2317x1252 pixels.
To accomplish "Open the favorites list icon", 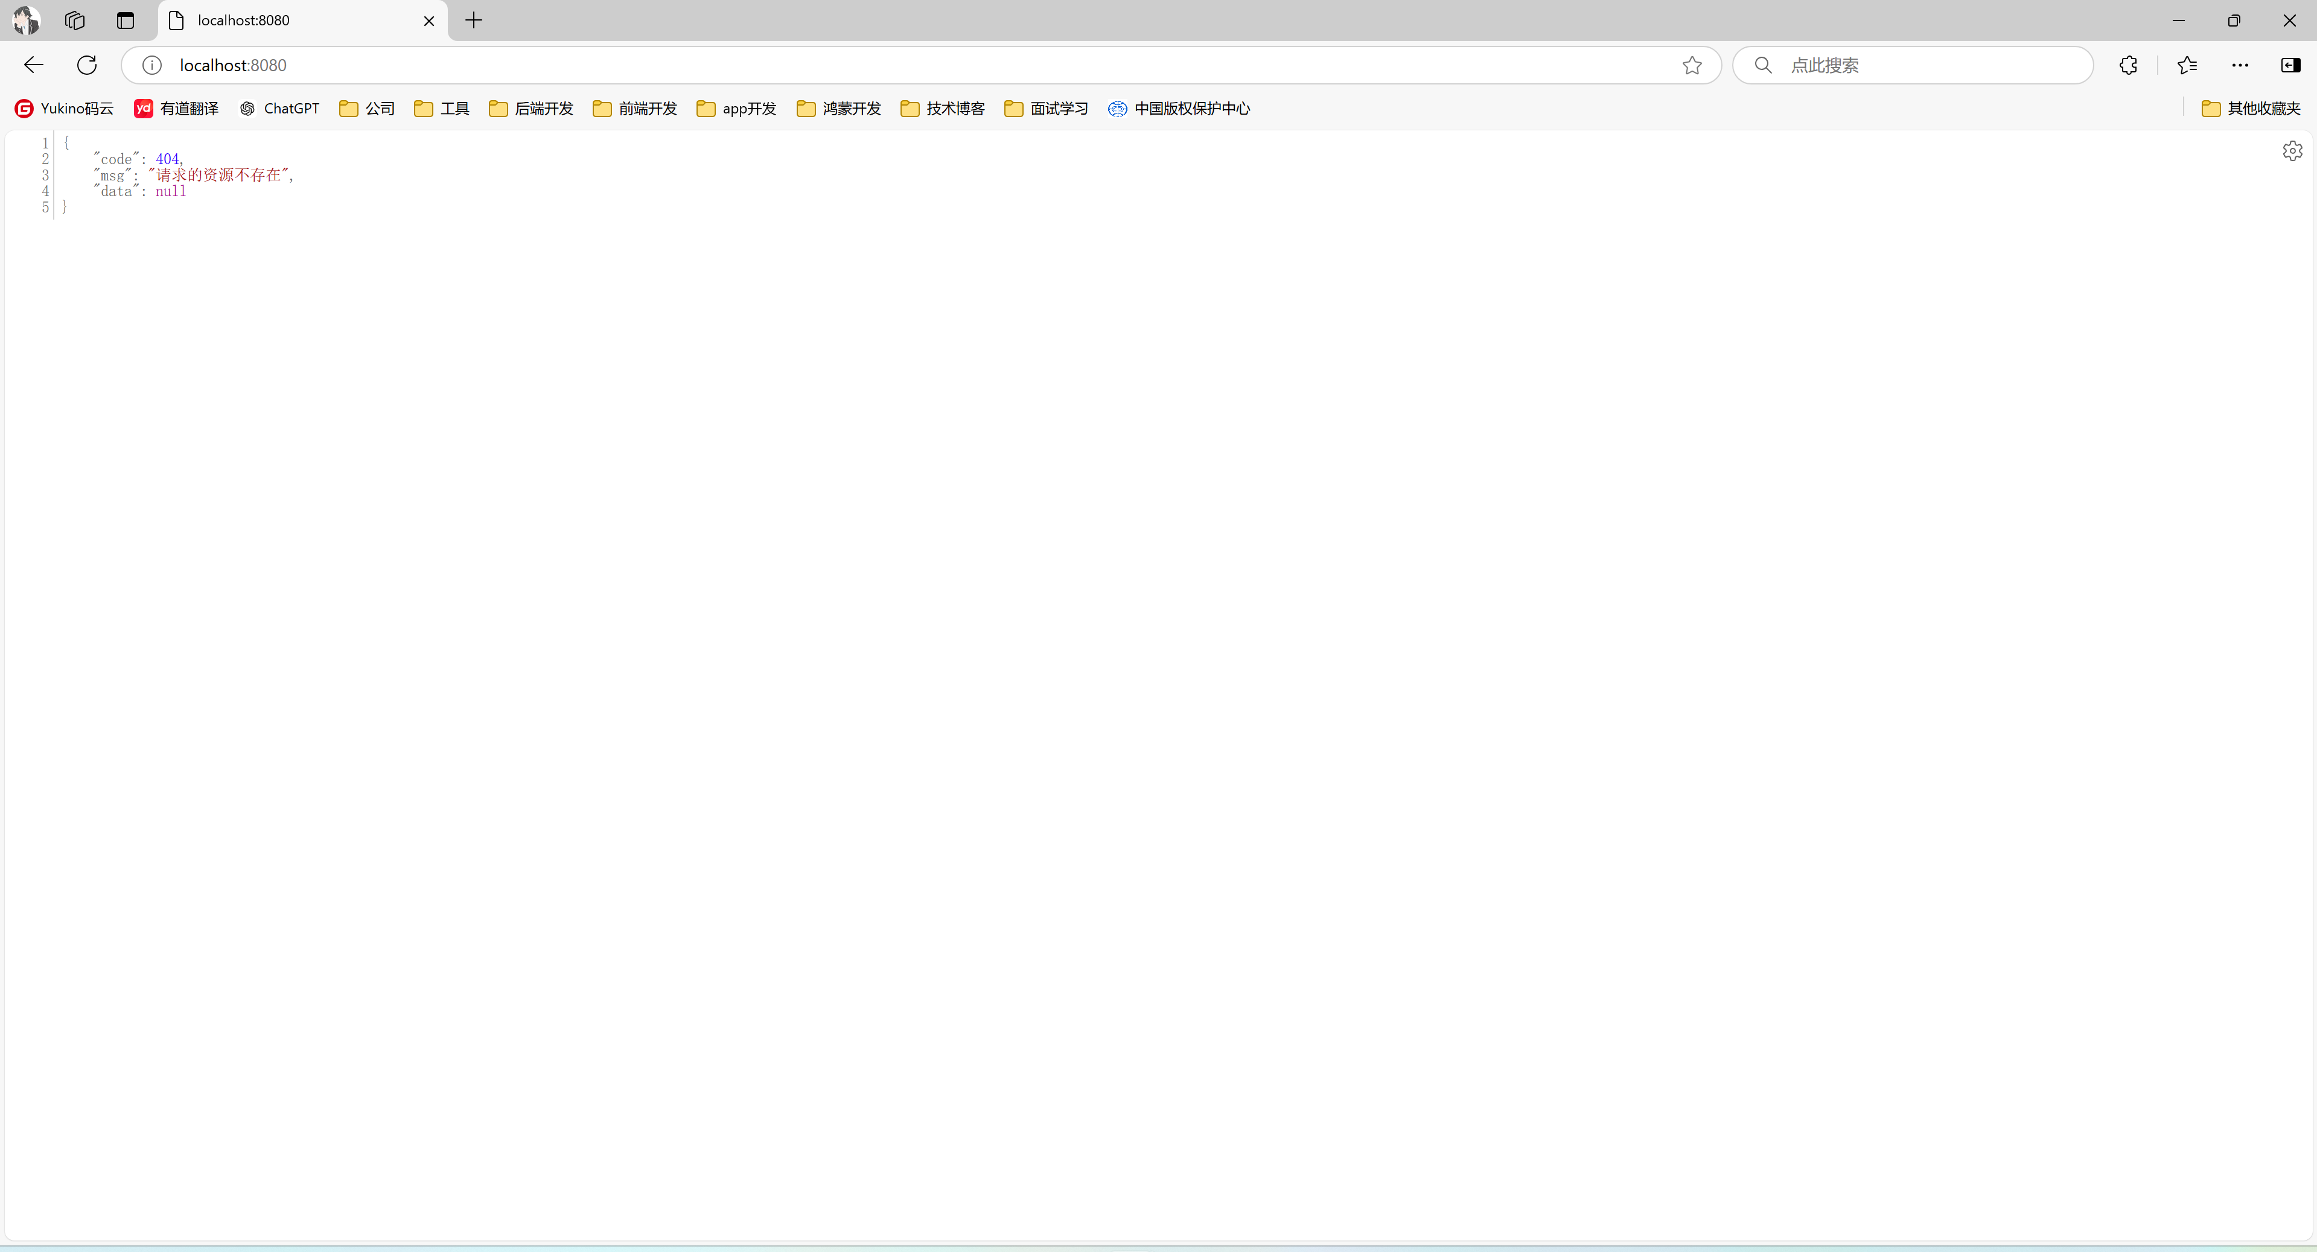I will 2187,65.
